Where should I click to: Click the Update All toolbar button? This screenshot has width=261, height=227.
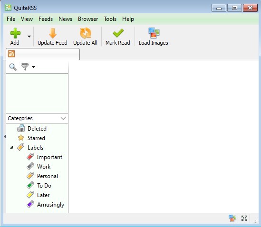click(x=85, y=37)
